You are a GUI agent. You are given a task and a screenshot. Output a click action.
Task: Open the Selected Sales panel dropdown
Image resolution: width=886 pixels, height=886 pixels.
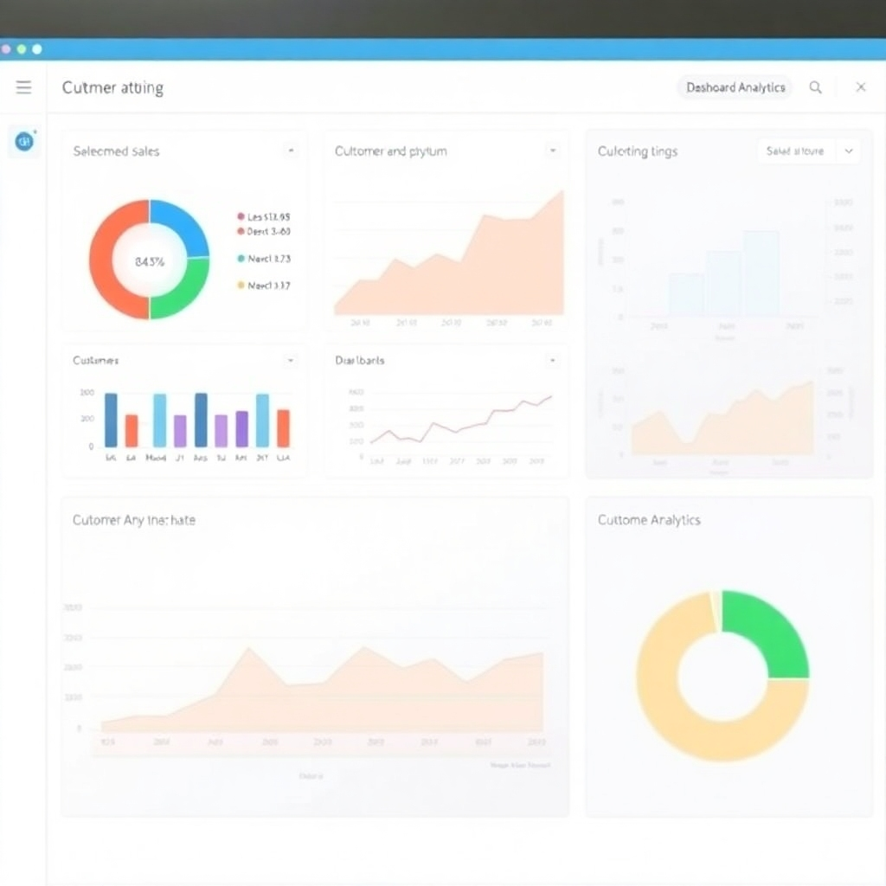[291, 151]
